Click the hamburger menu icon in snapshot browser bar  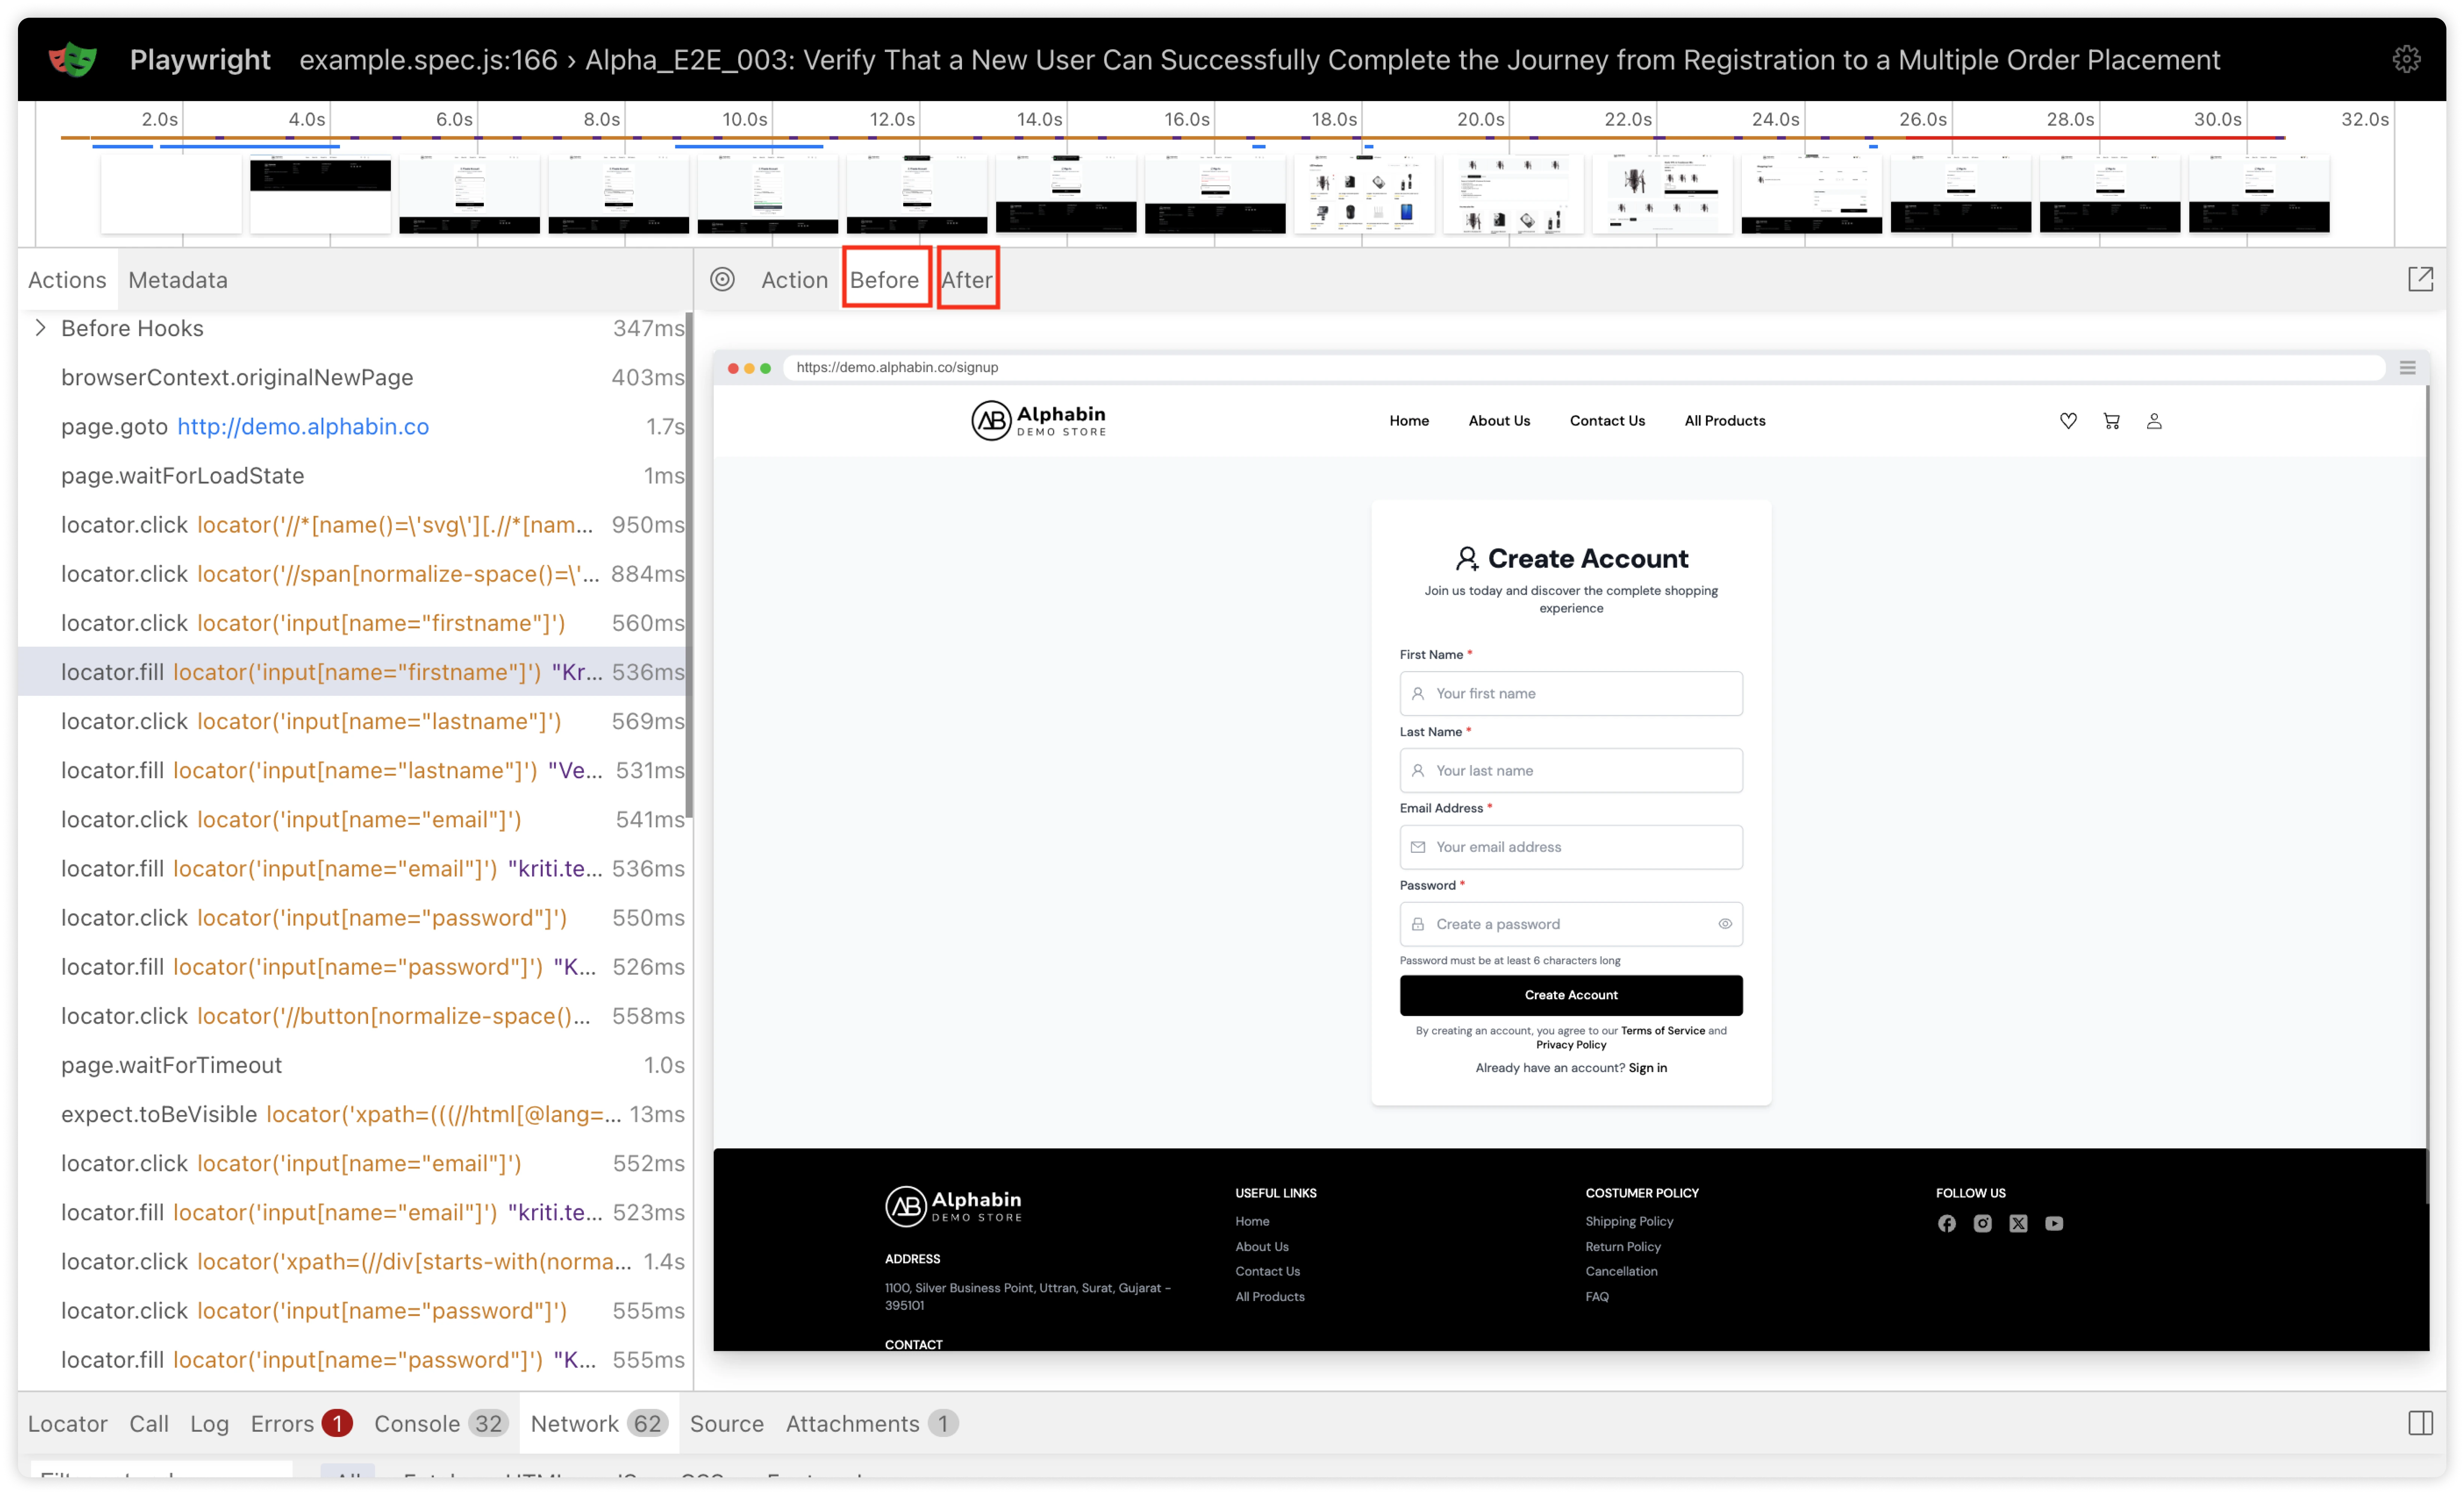[2407, 368]
